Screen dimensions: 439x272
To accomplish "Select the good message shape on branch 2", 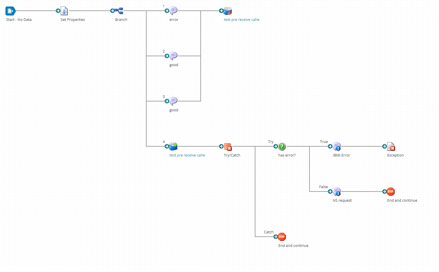I will click(173, 56).
